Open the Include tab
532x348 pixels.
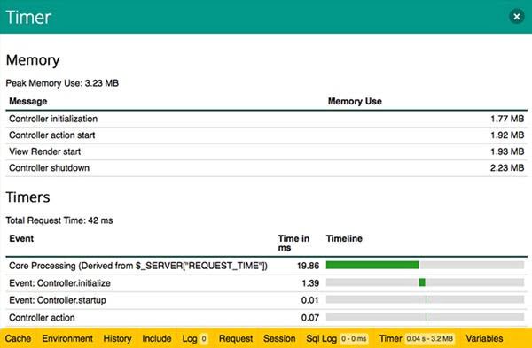[x=157, y=338]
